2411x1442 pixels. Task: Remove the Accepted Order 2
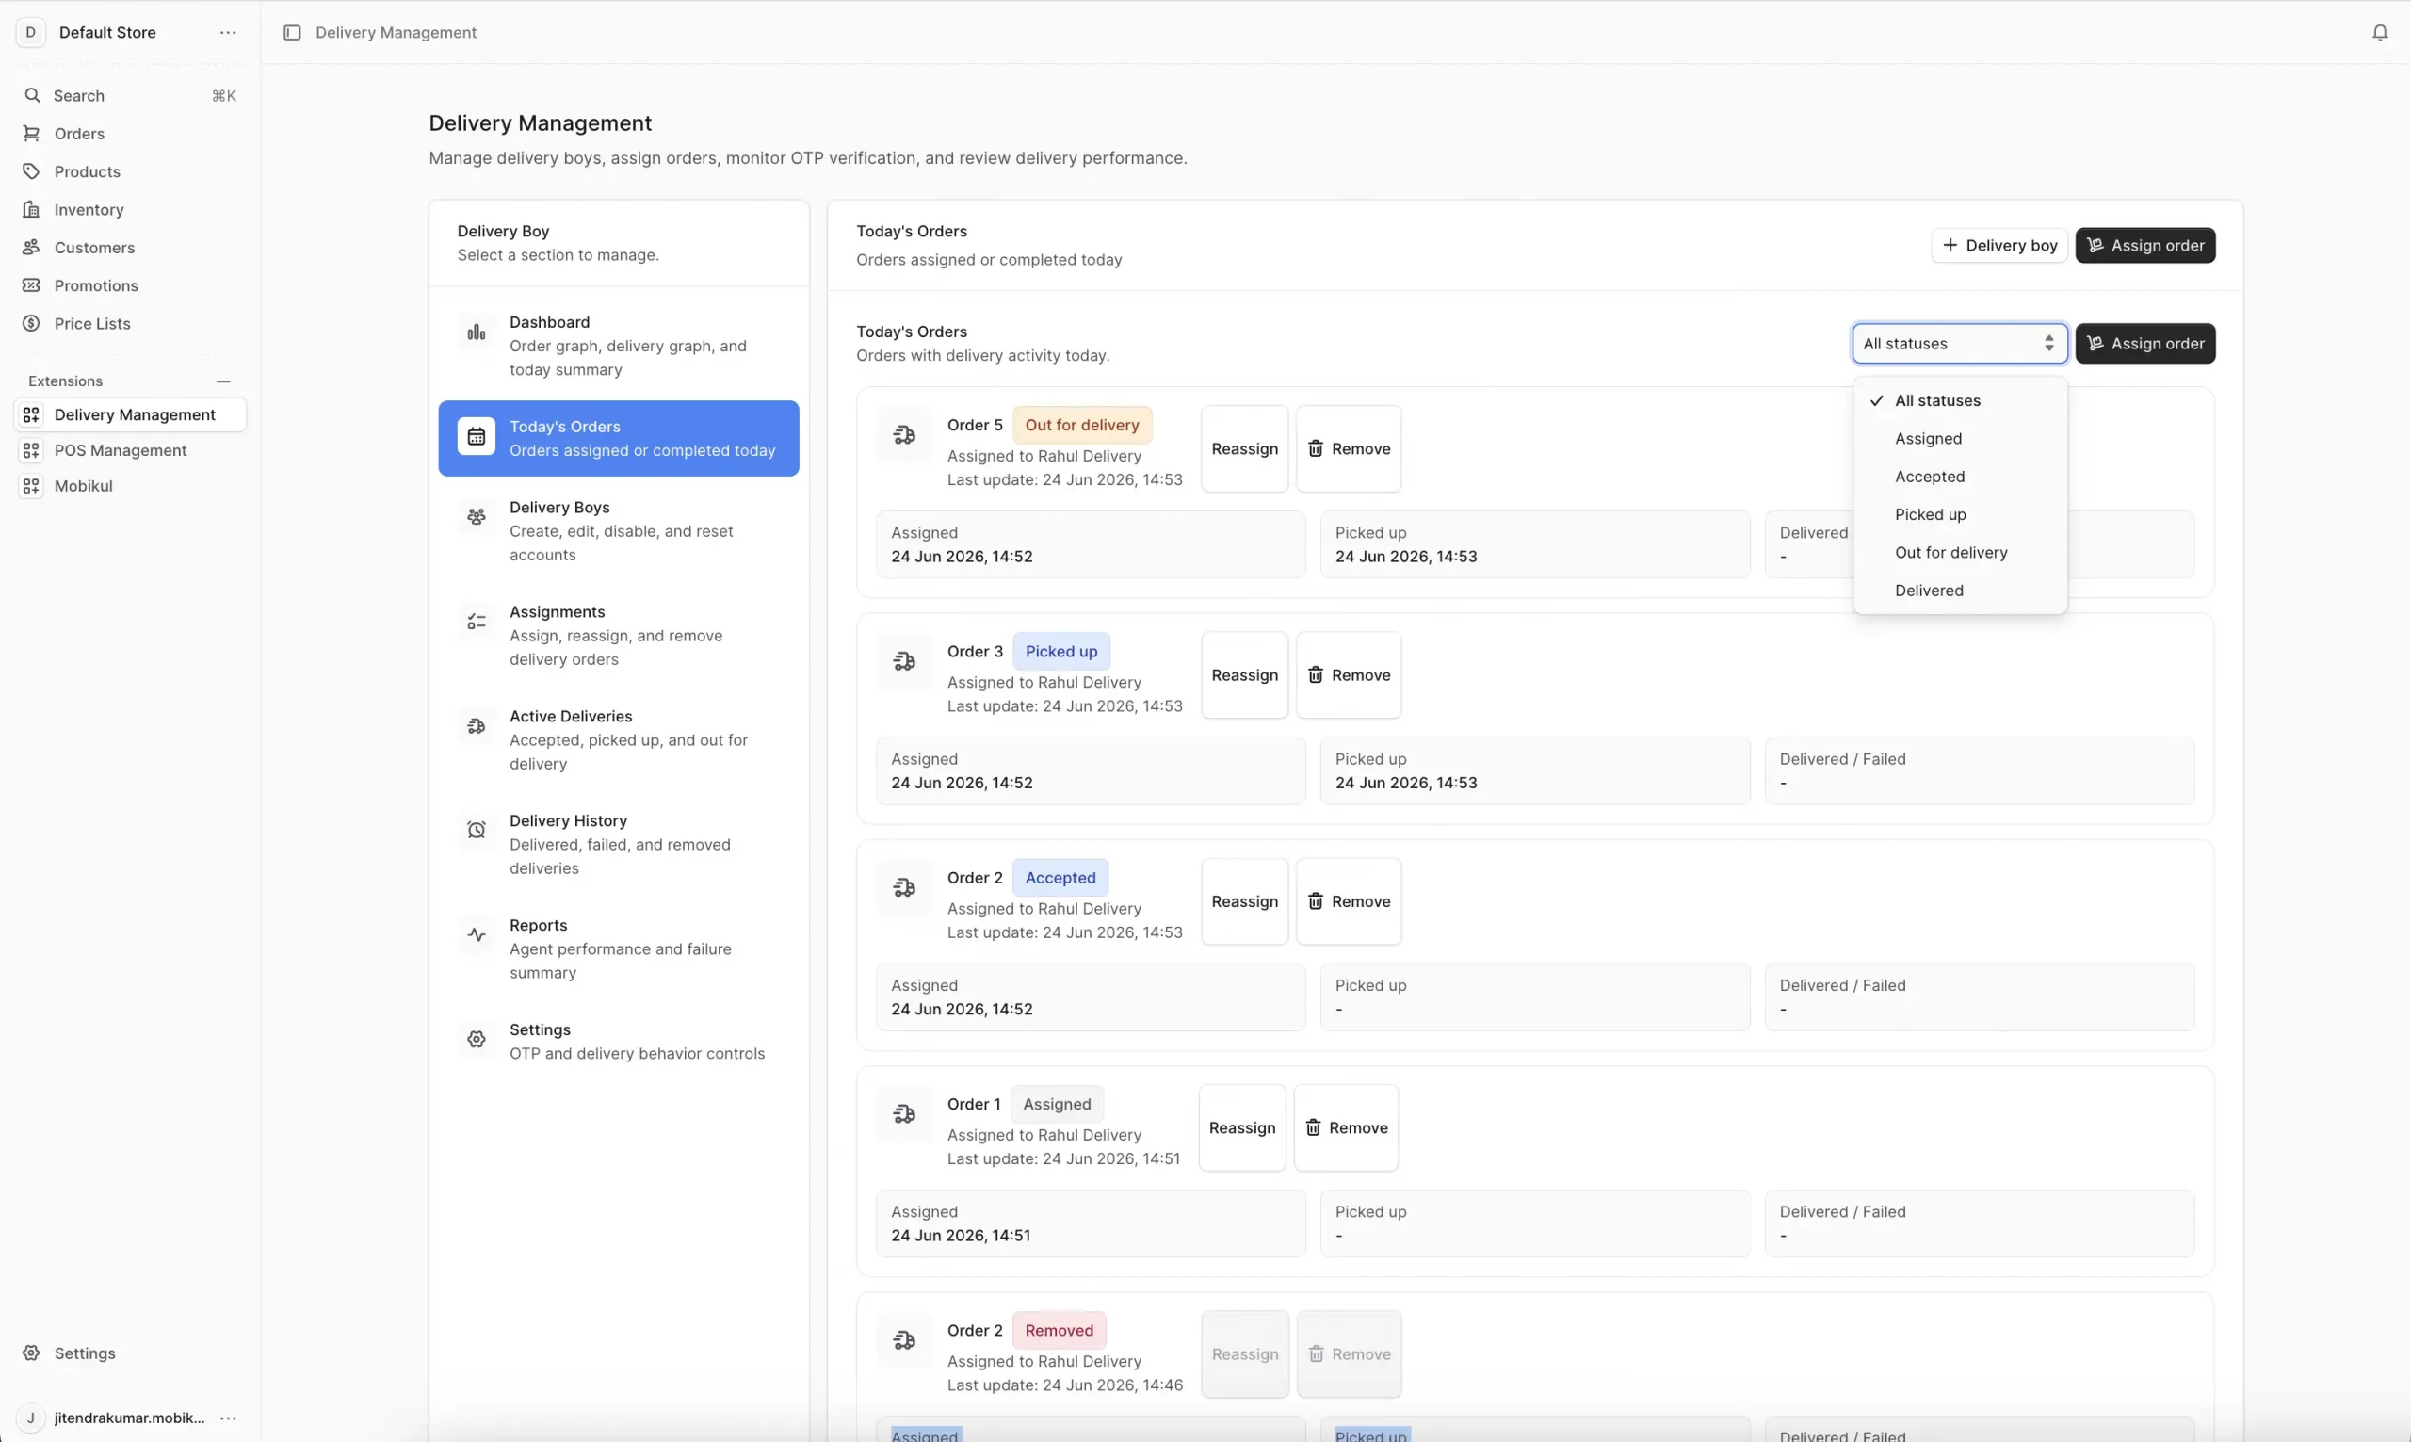pos(1349,901)
